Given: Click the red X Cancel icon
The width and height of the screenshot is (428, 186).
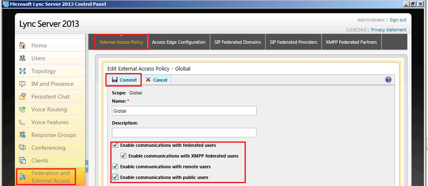Looking at the screenshot, I should point(148,80).
